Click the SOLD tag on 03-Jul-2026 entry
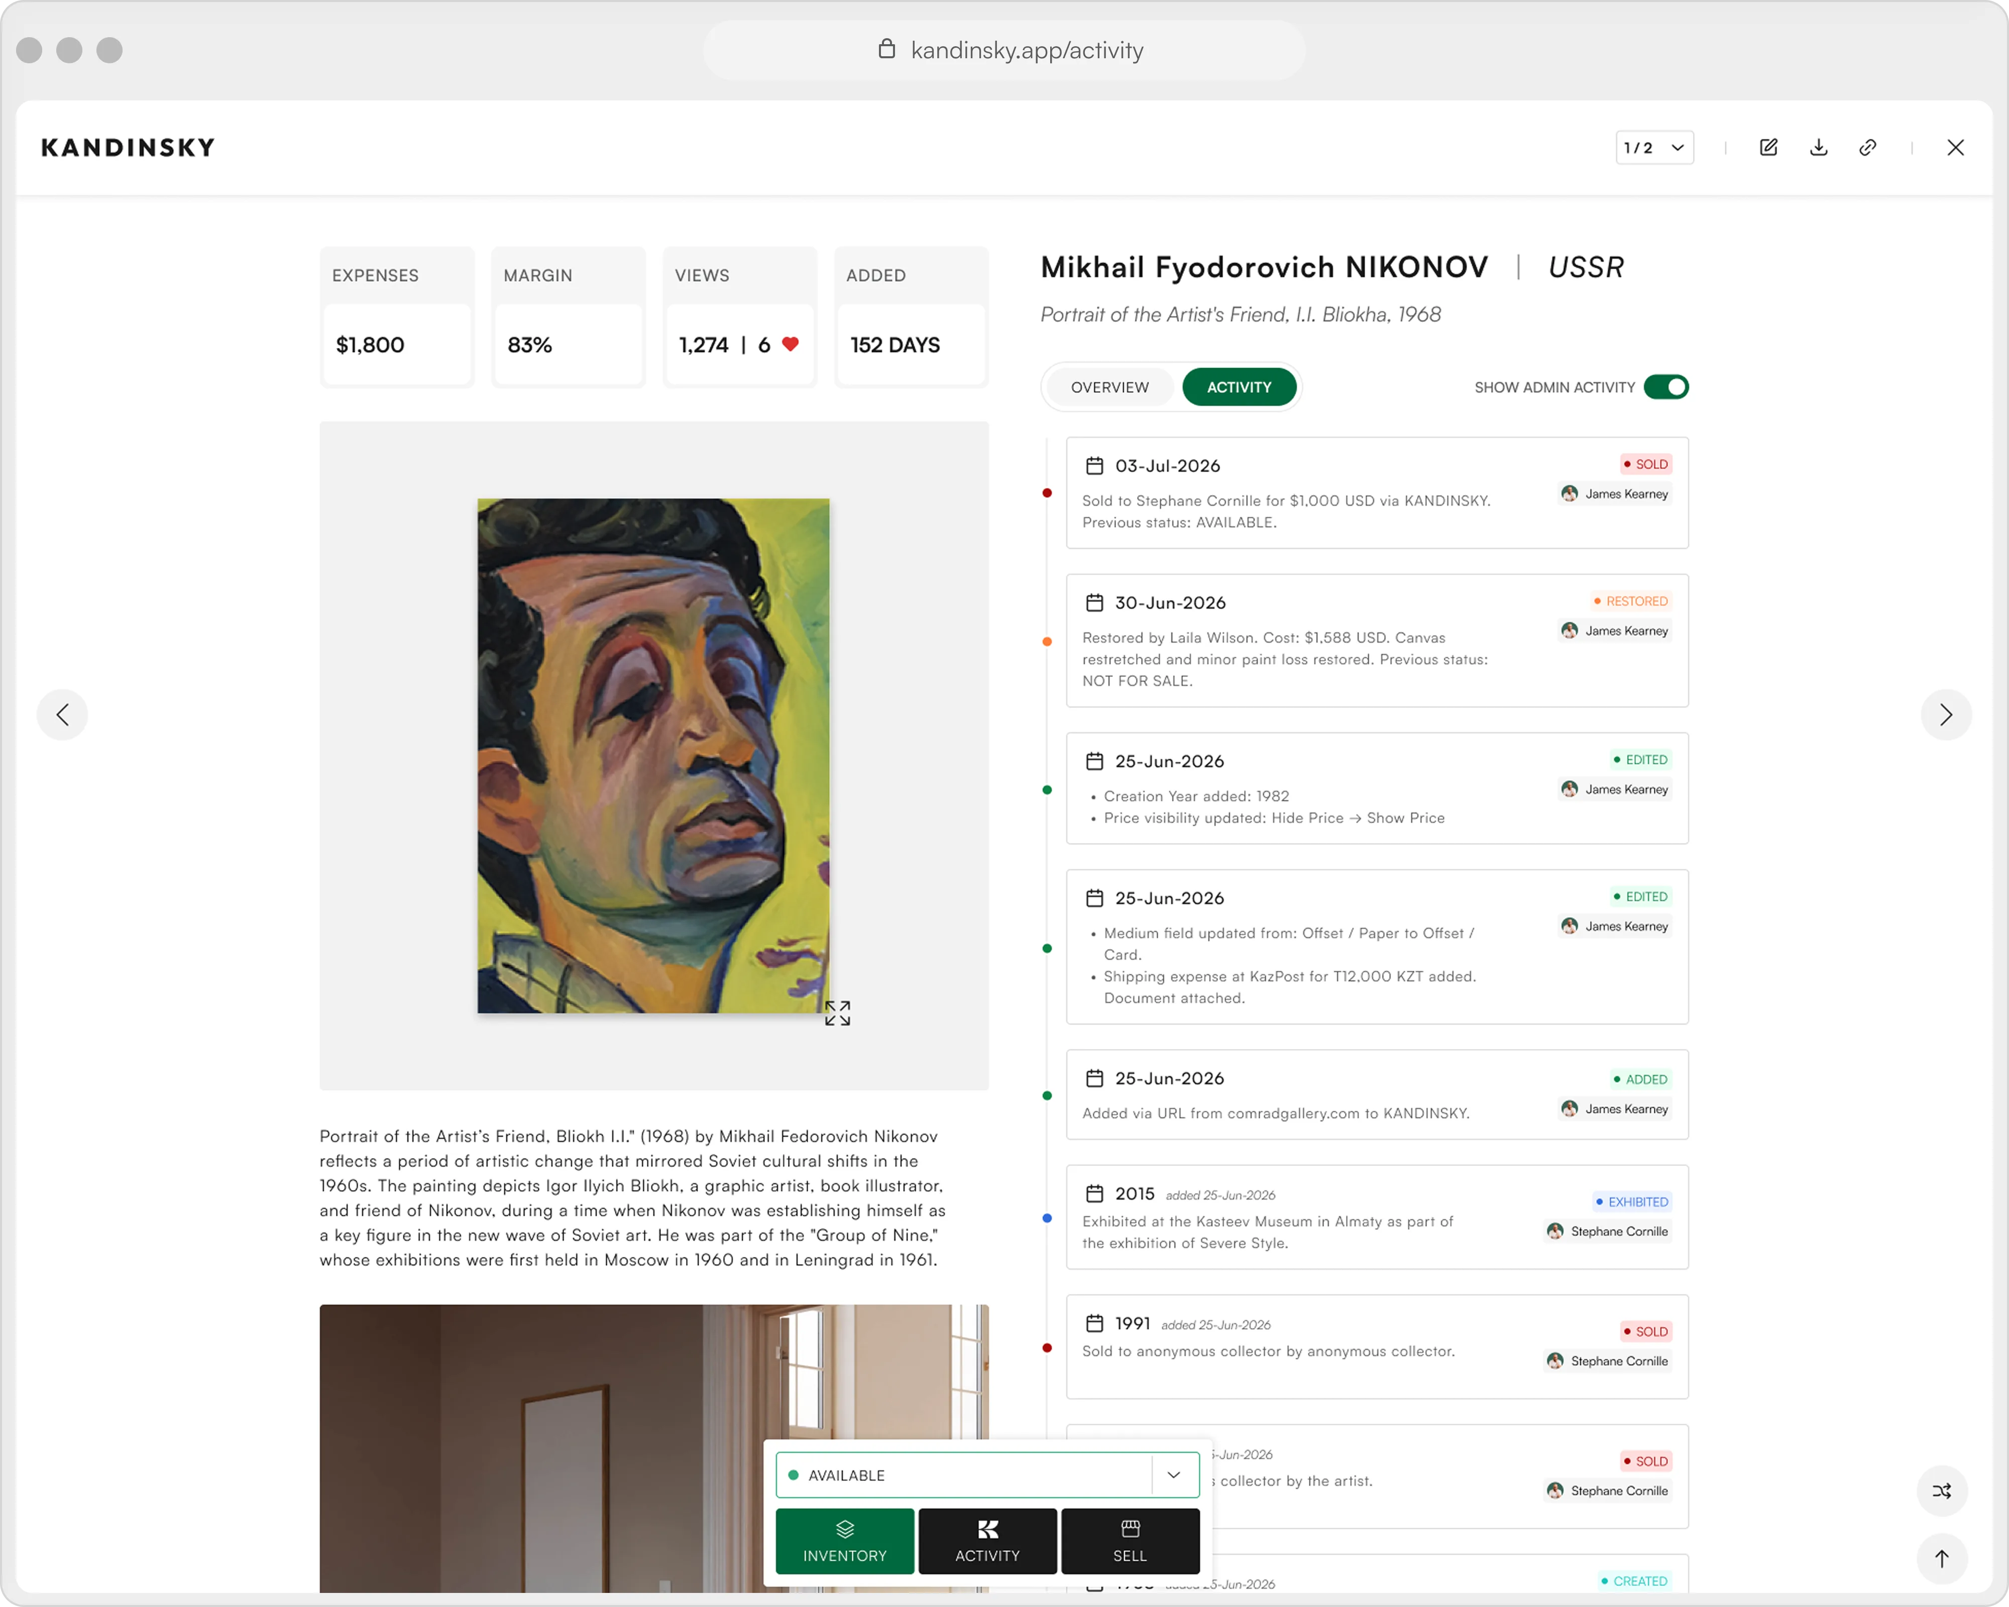 tap(1645, 464)
